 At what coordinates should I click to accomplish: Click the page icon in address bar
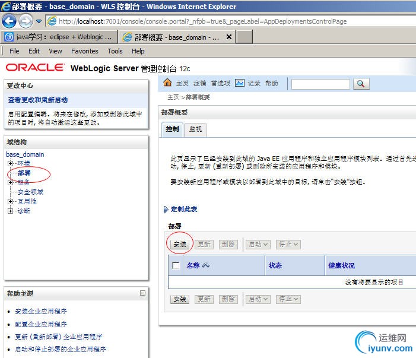coord(52,21)
